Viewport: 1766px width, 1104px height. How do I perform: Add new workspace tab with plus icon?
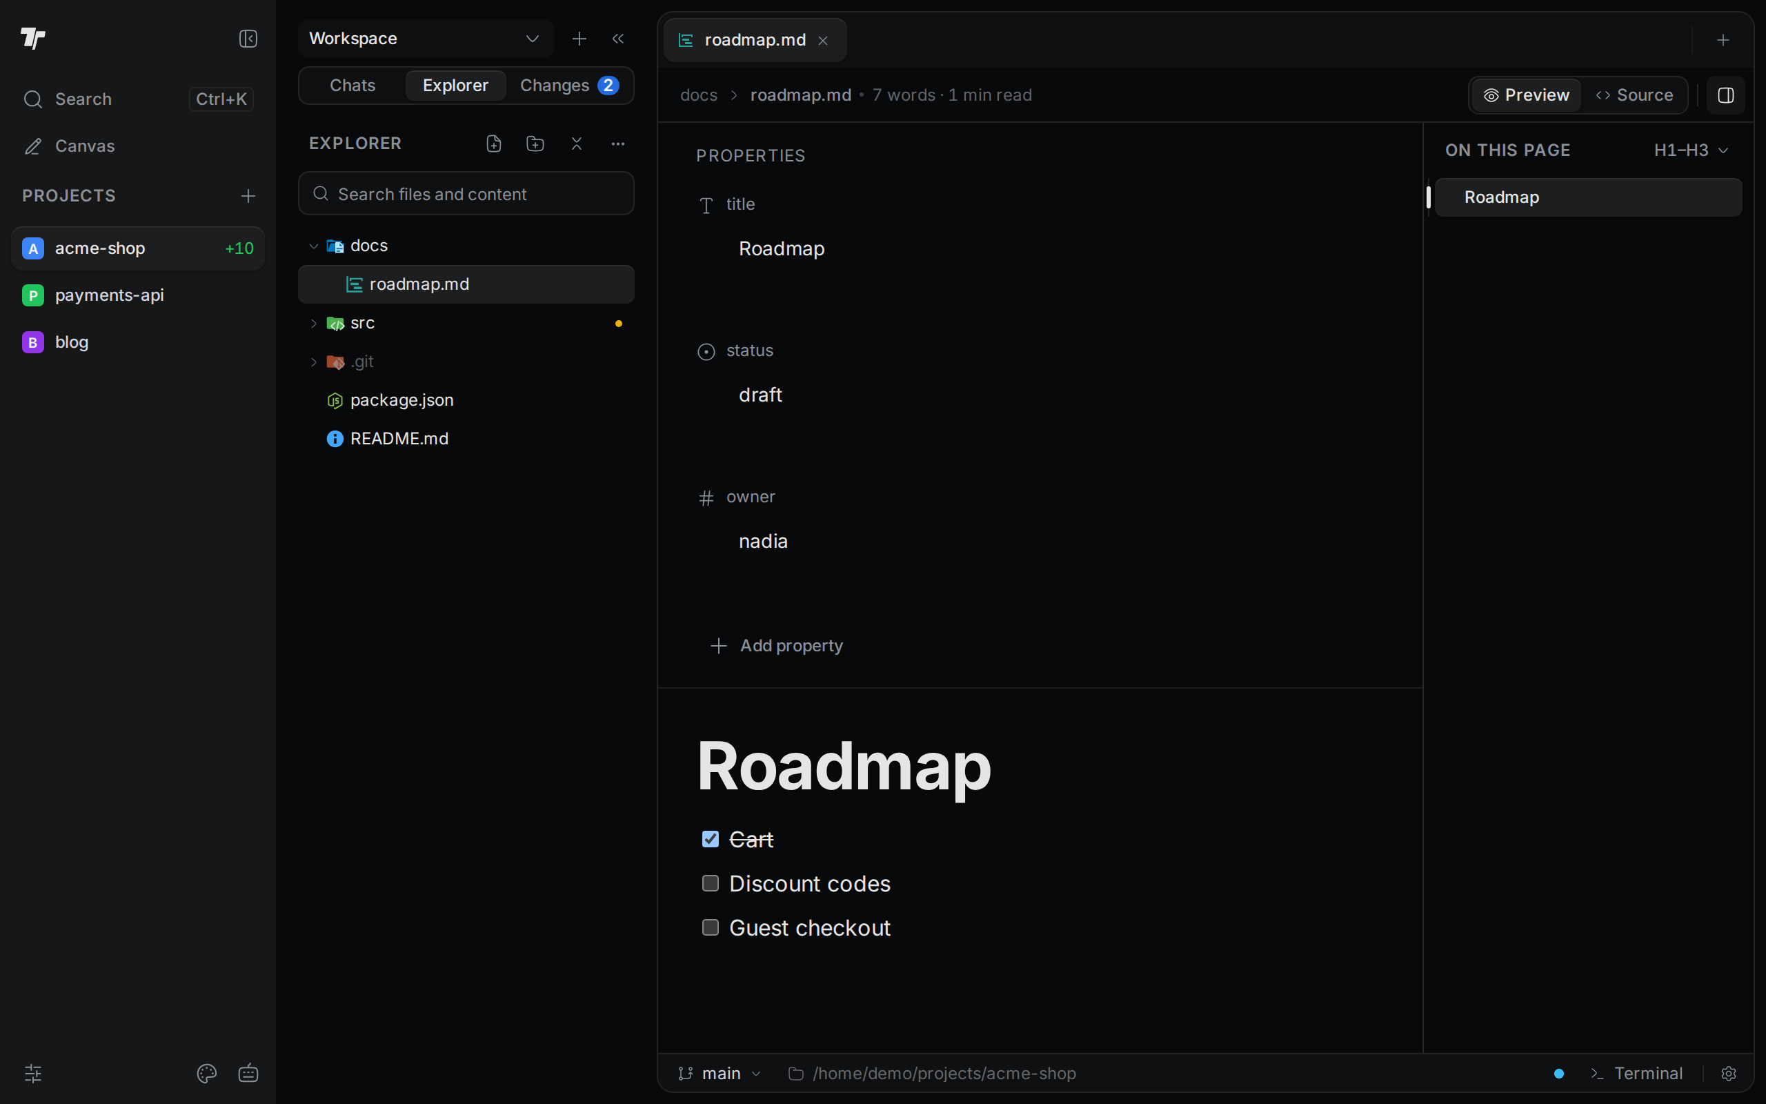pyautogui.click(x=579, y=39)
